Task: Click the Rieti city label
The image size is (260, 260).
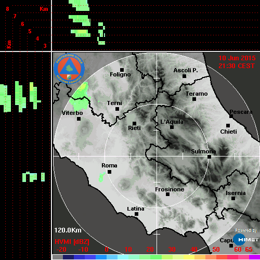Action: click(x=134, y=128)
